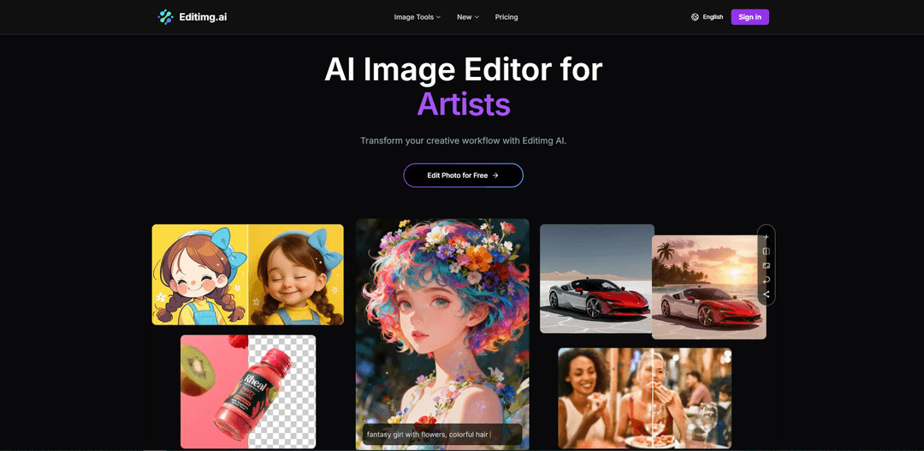
Task: Select the Rheal bottle background removal image
Action: (247, 391)
